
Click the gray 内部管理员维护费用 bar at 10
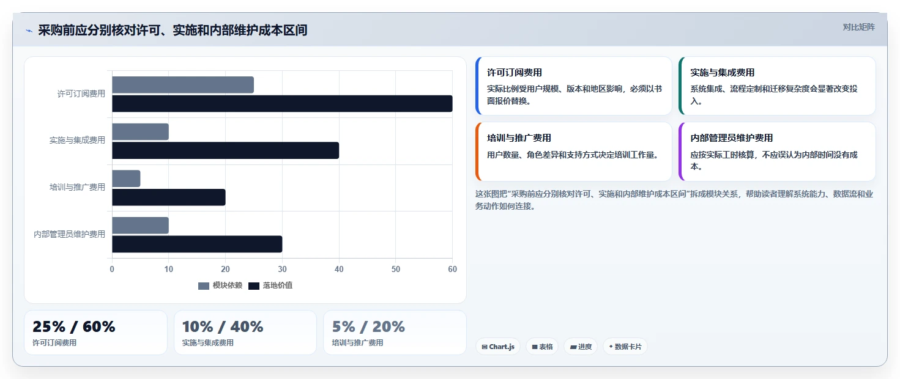pyautogui.click(x=140, y=225)
